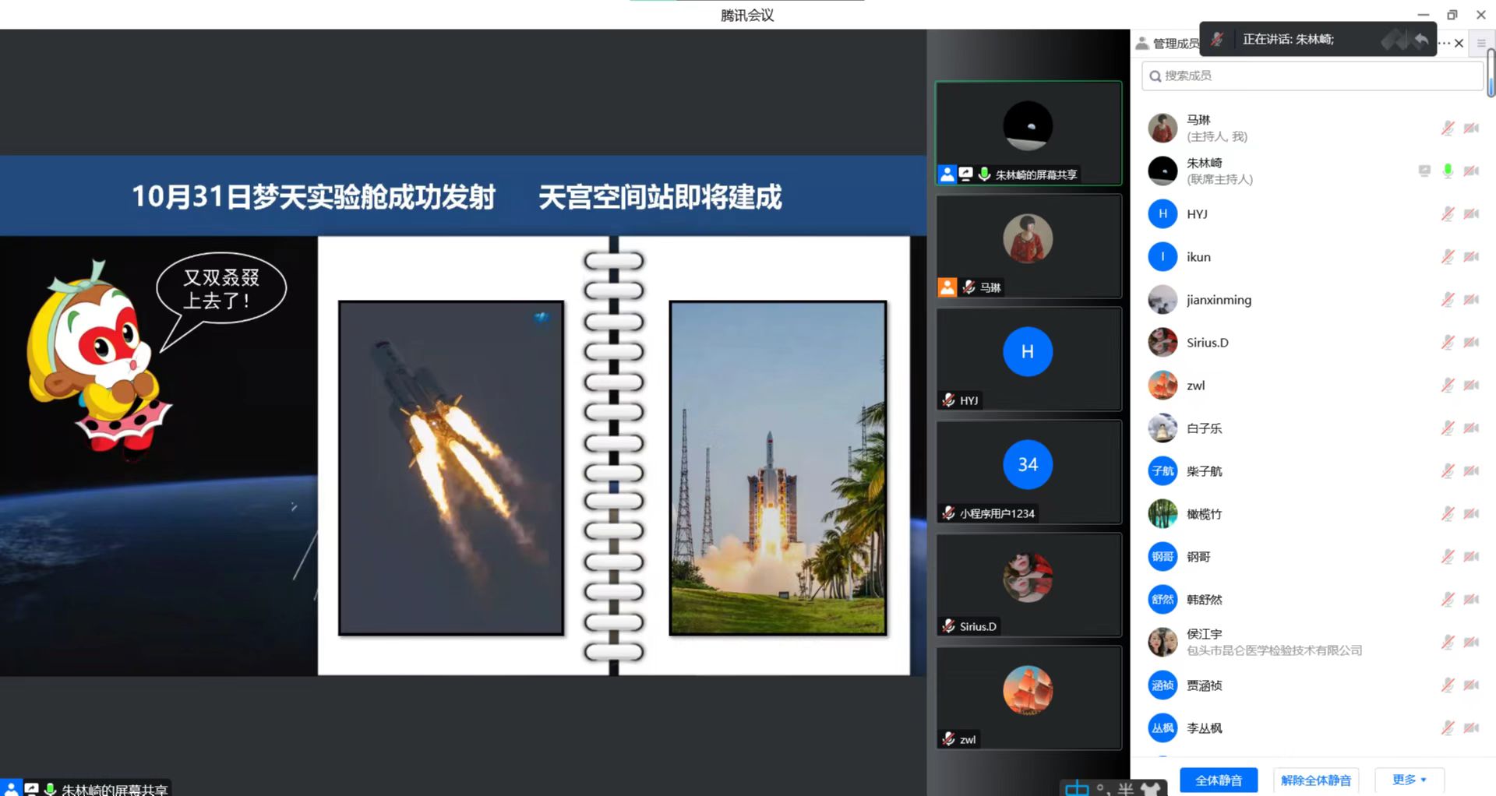
Task: Toggle 马琳's microphone in the member list
Action: (x=1448, y=129)
